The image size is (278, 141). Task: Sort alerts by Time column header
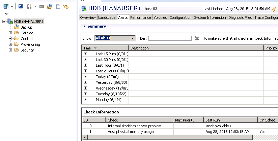pos(87,48)
